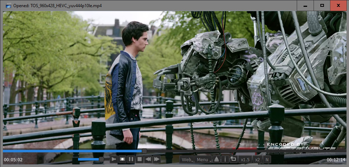The height and width of the screenshot is (167, 349).
Task: Maximize the player window
Action: point(322,6)
